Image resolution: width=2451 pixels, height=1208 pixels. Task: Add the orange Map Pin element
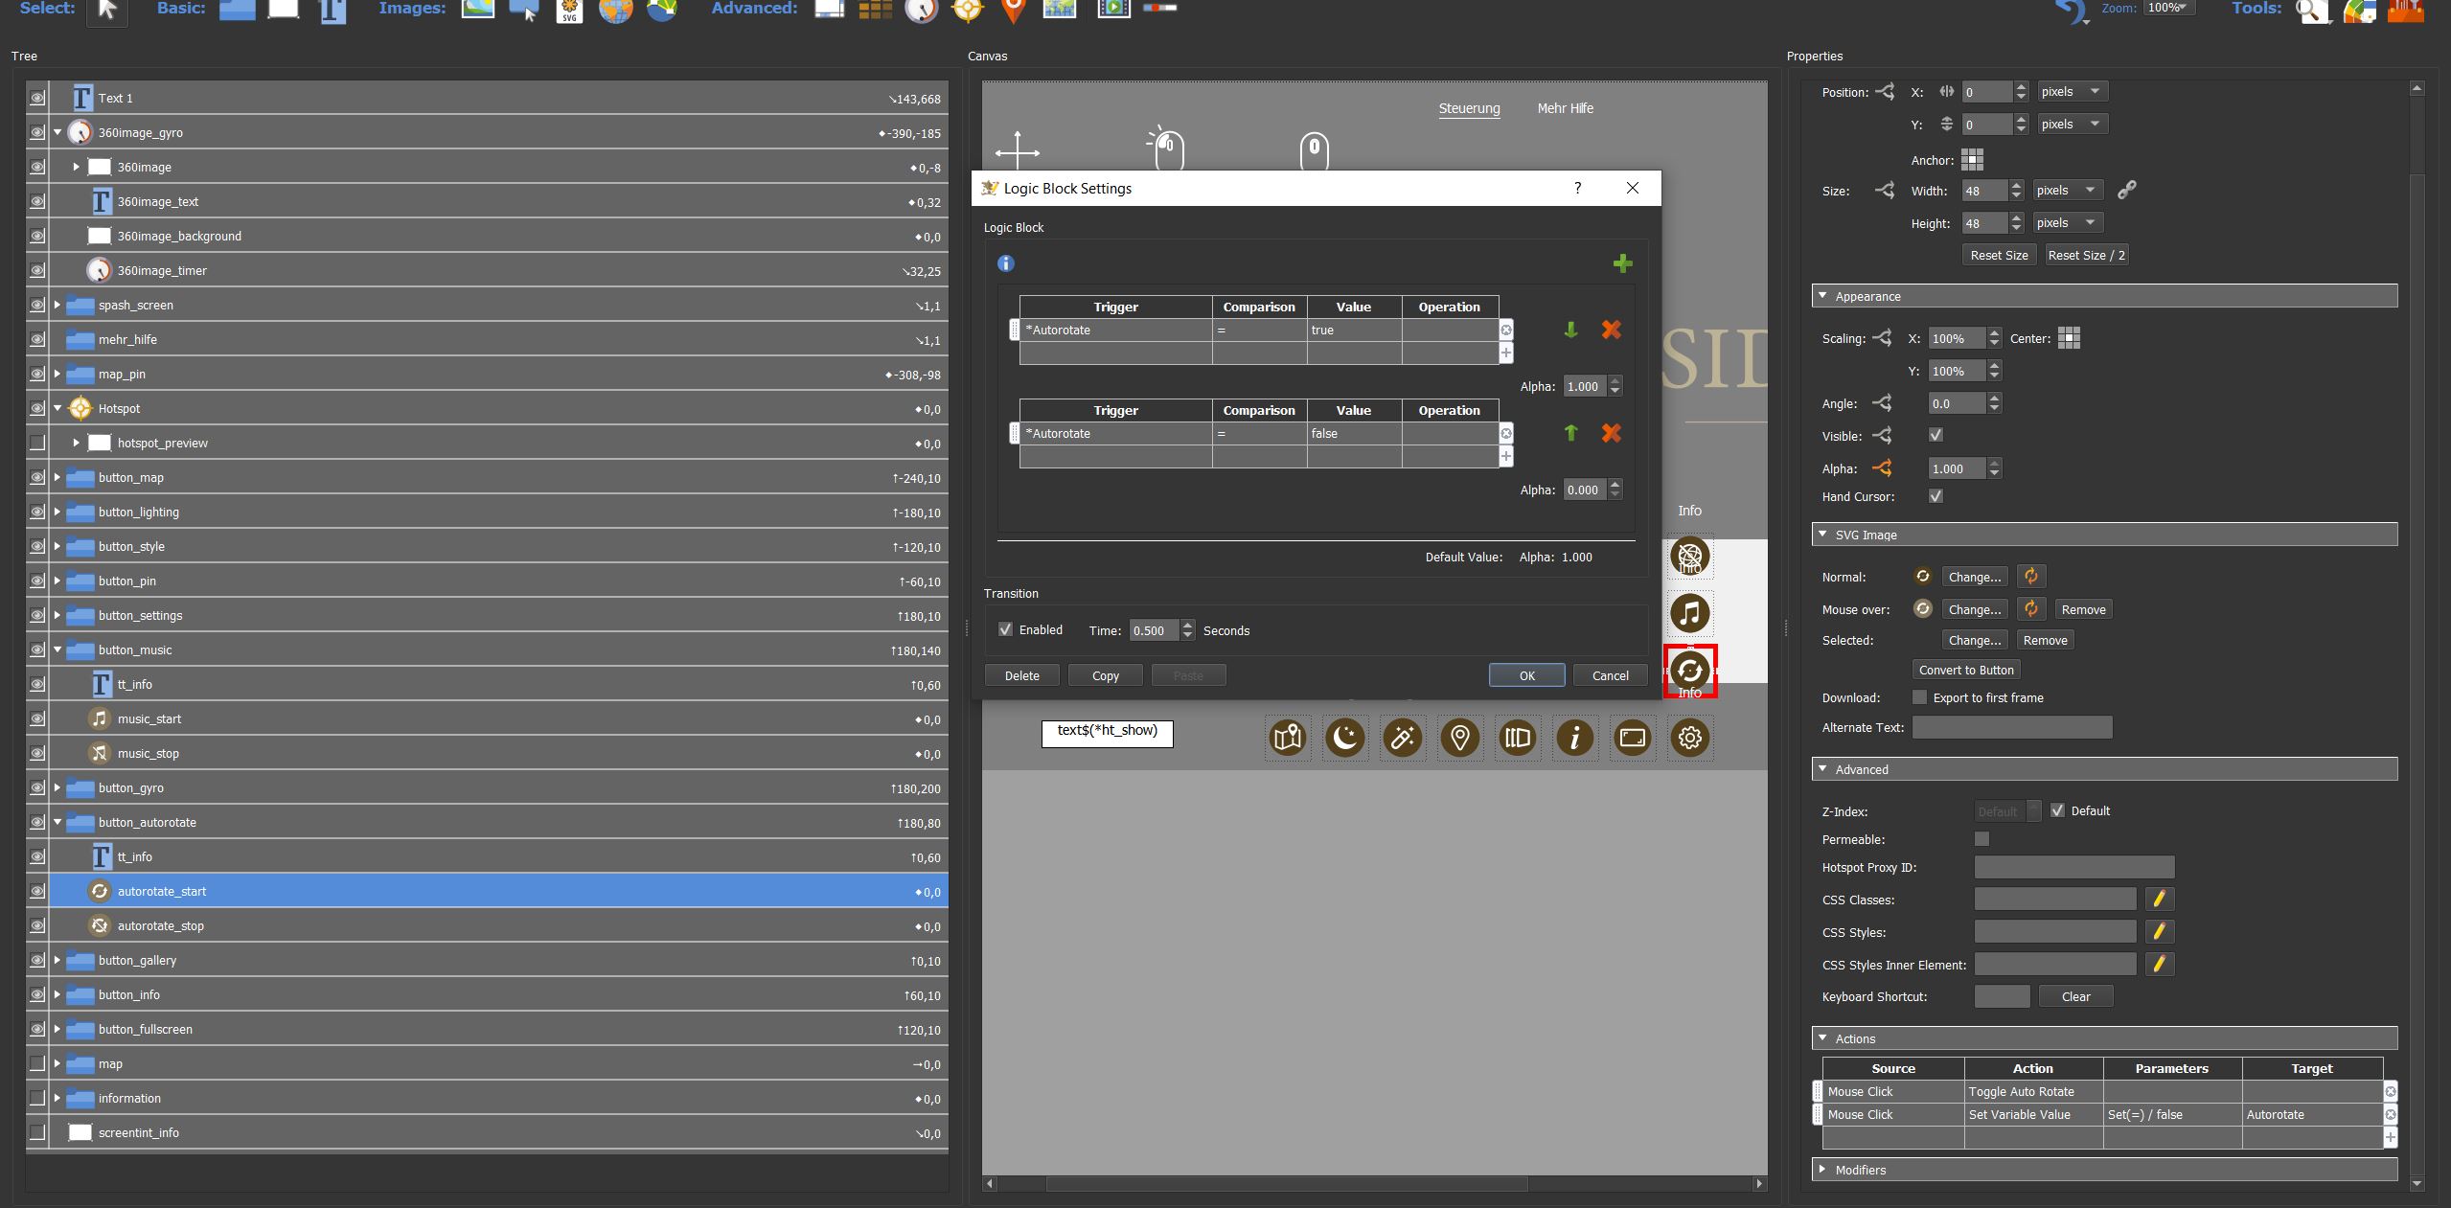[1013, 11]
